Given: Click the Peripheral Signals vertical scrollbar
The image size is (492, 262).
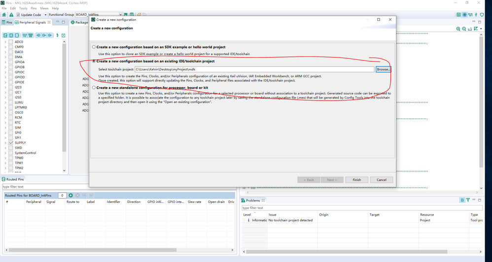Looking at the screenshot, I should tap(64, 97).
